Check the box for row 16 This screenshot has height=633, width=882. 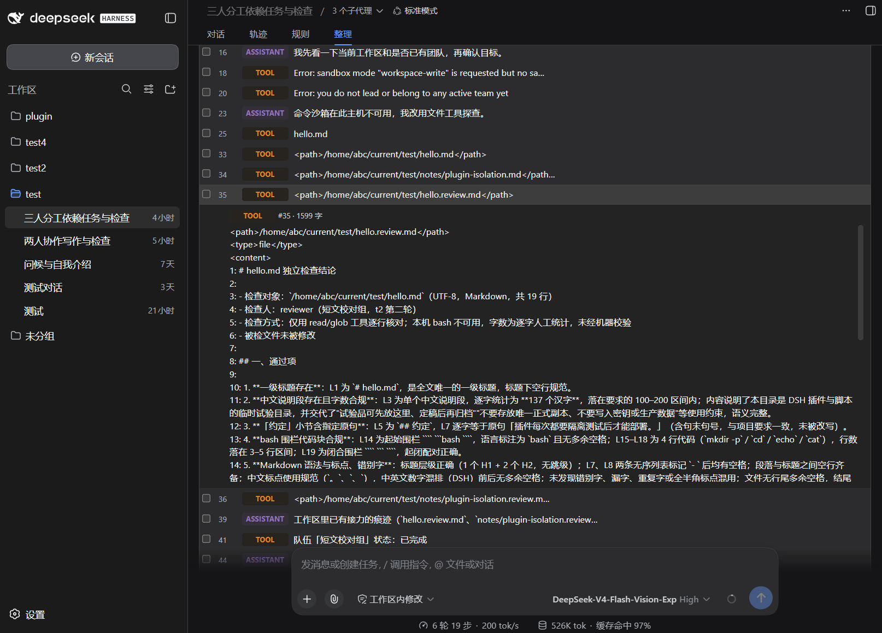coord(207,52)
